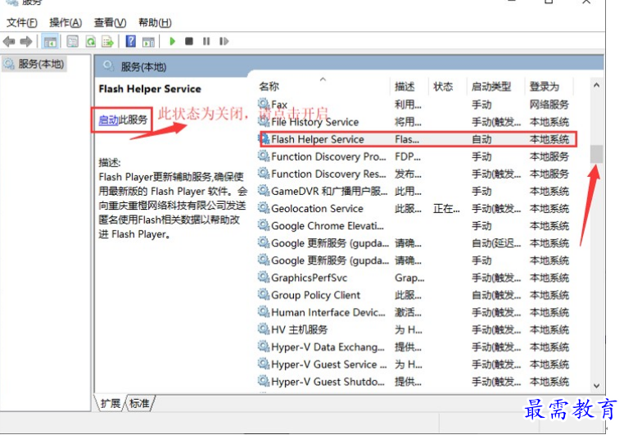This screenshot has height=435, width=624.
Task: Open the 帮助(H) menu
Action: (x=155, y=23)
